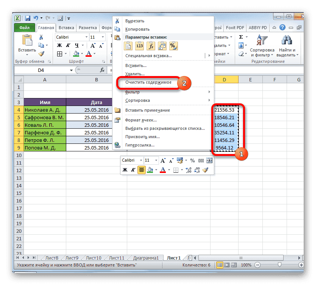This screenshot has width=326, height=285.
Task: Select the Values paste option icon
Action: click(139, 46)
